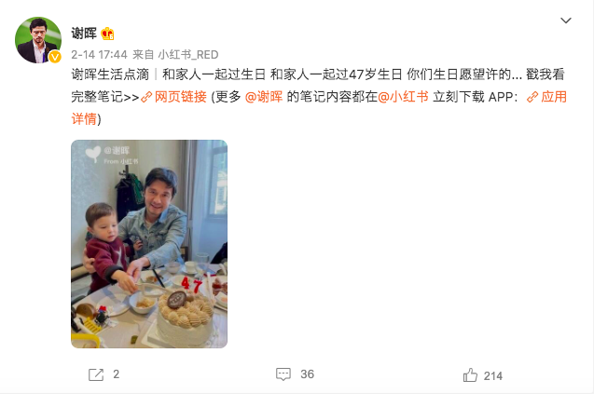
Task: Click the comment count 36
Action: click(307, 374)
